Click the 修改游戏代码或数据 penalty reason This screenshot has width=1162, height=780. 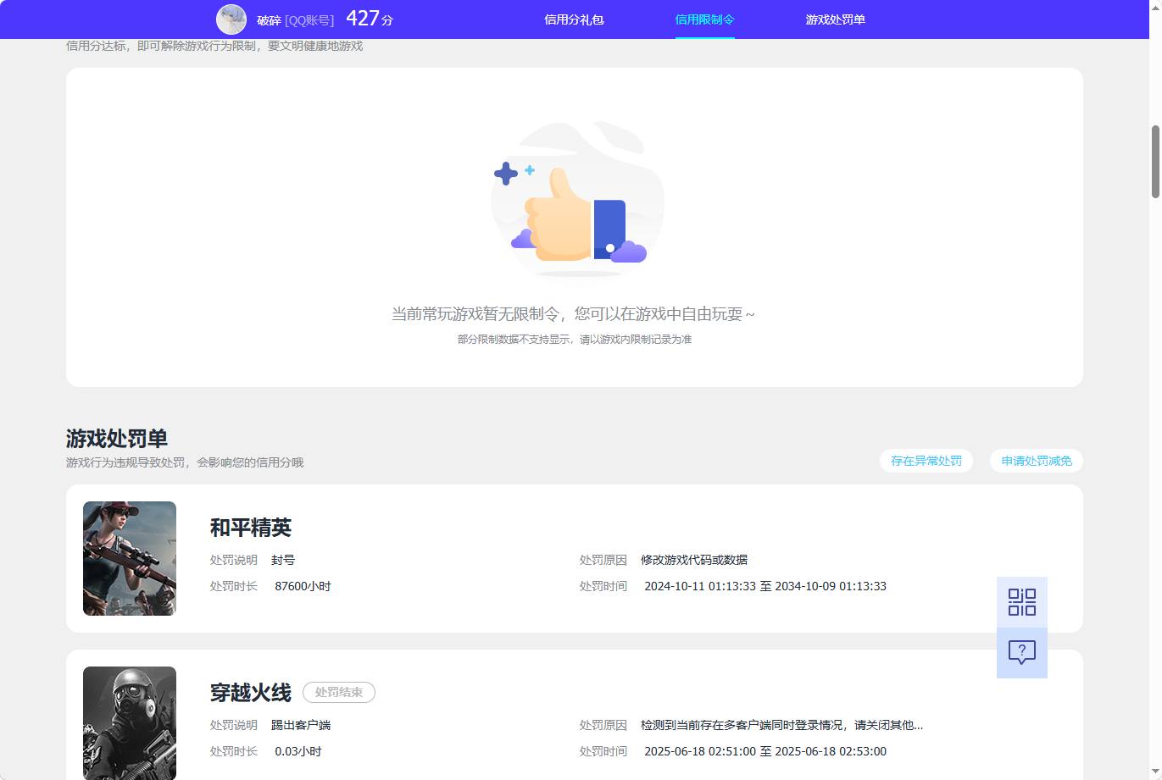click(x=694, y=560)
